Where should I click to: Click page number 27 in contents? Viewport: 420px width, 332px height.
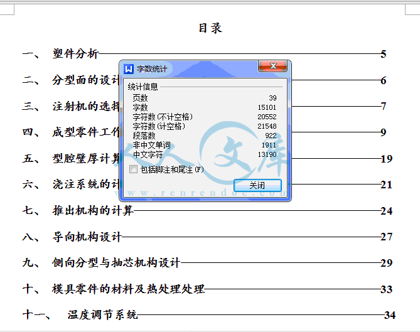(387, 237)
